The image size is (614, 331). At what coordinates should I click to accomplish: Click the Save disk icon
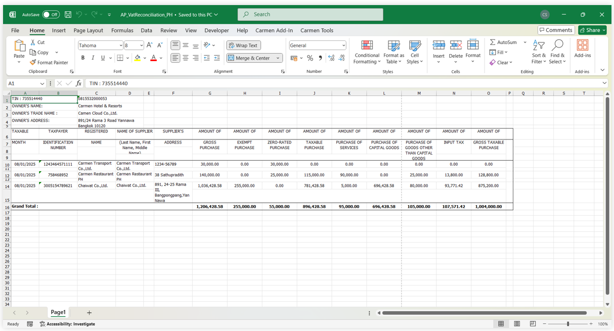coord(68,15)
